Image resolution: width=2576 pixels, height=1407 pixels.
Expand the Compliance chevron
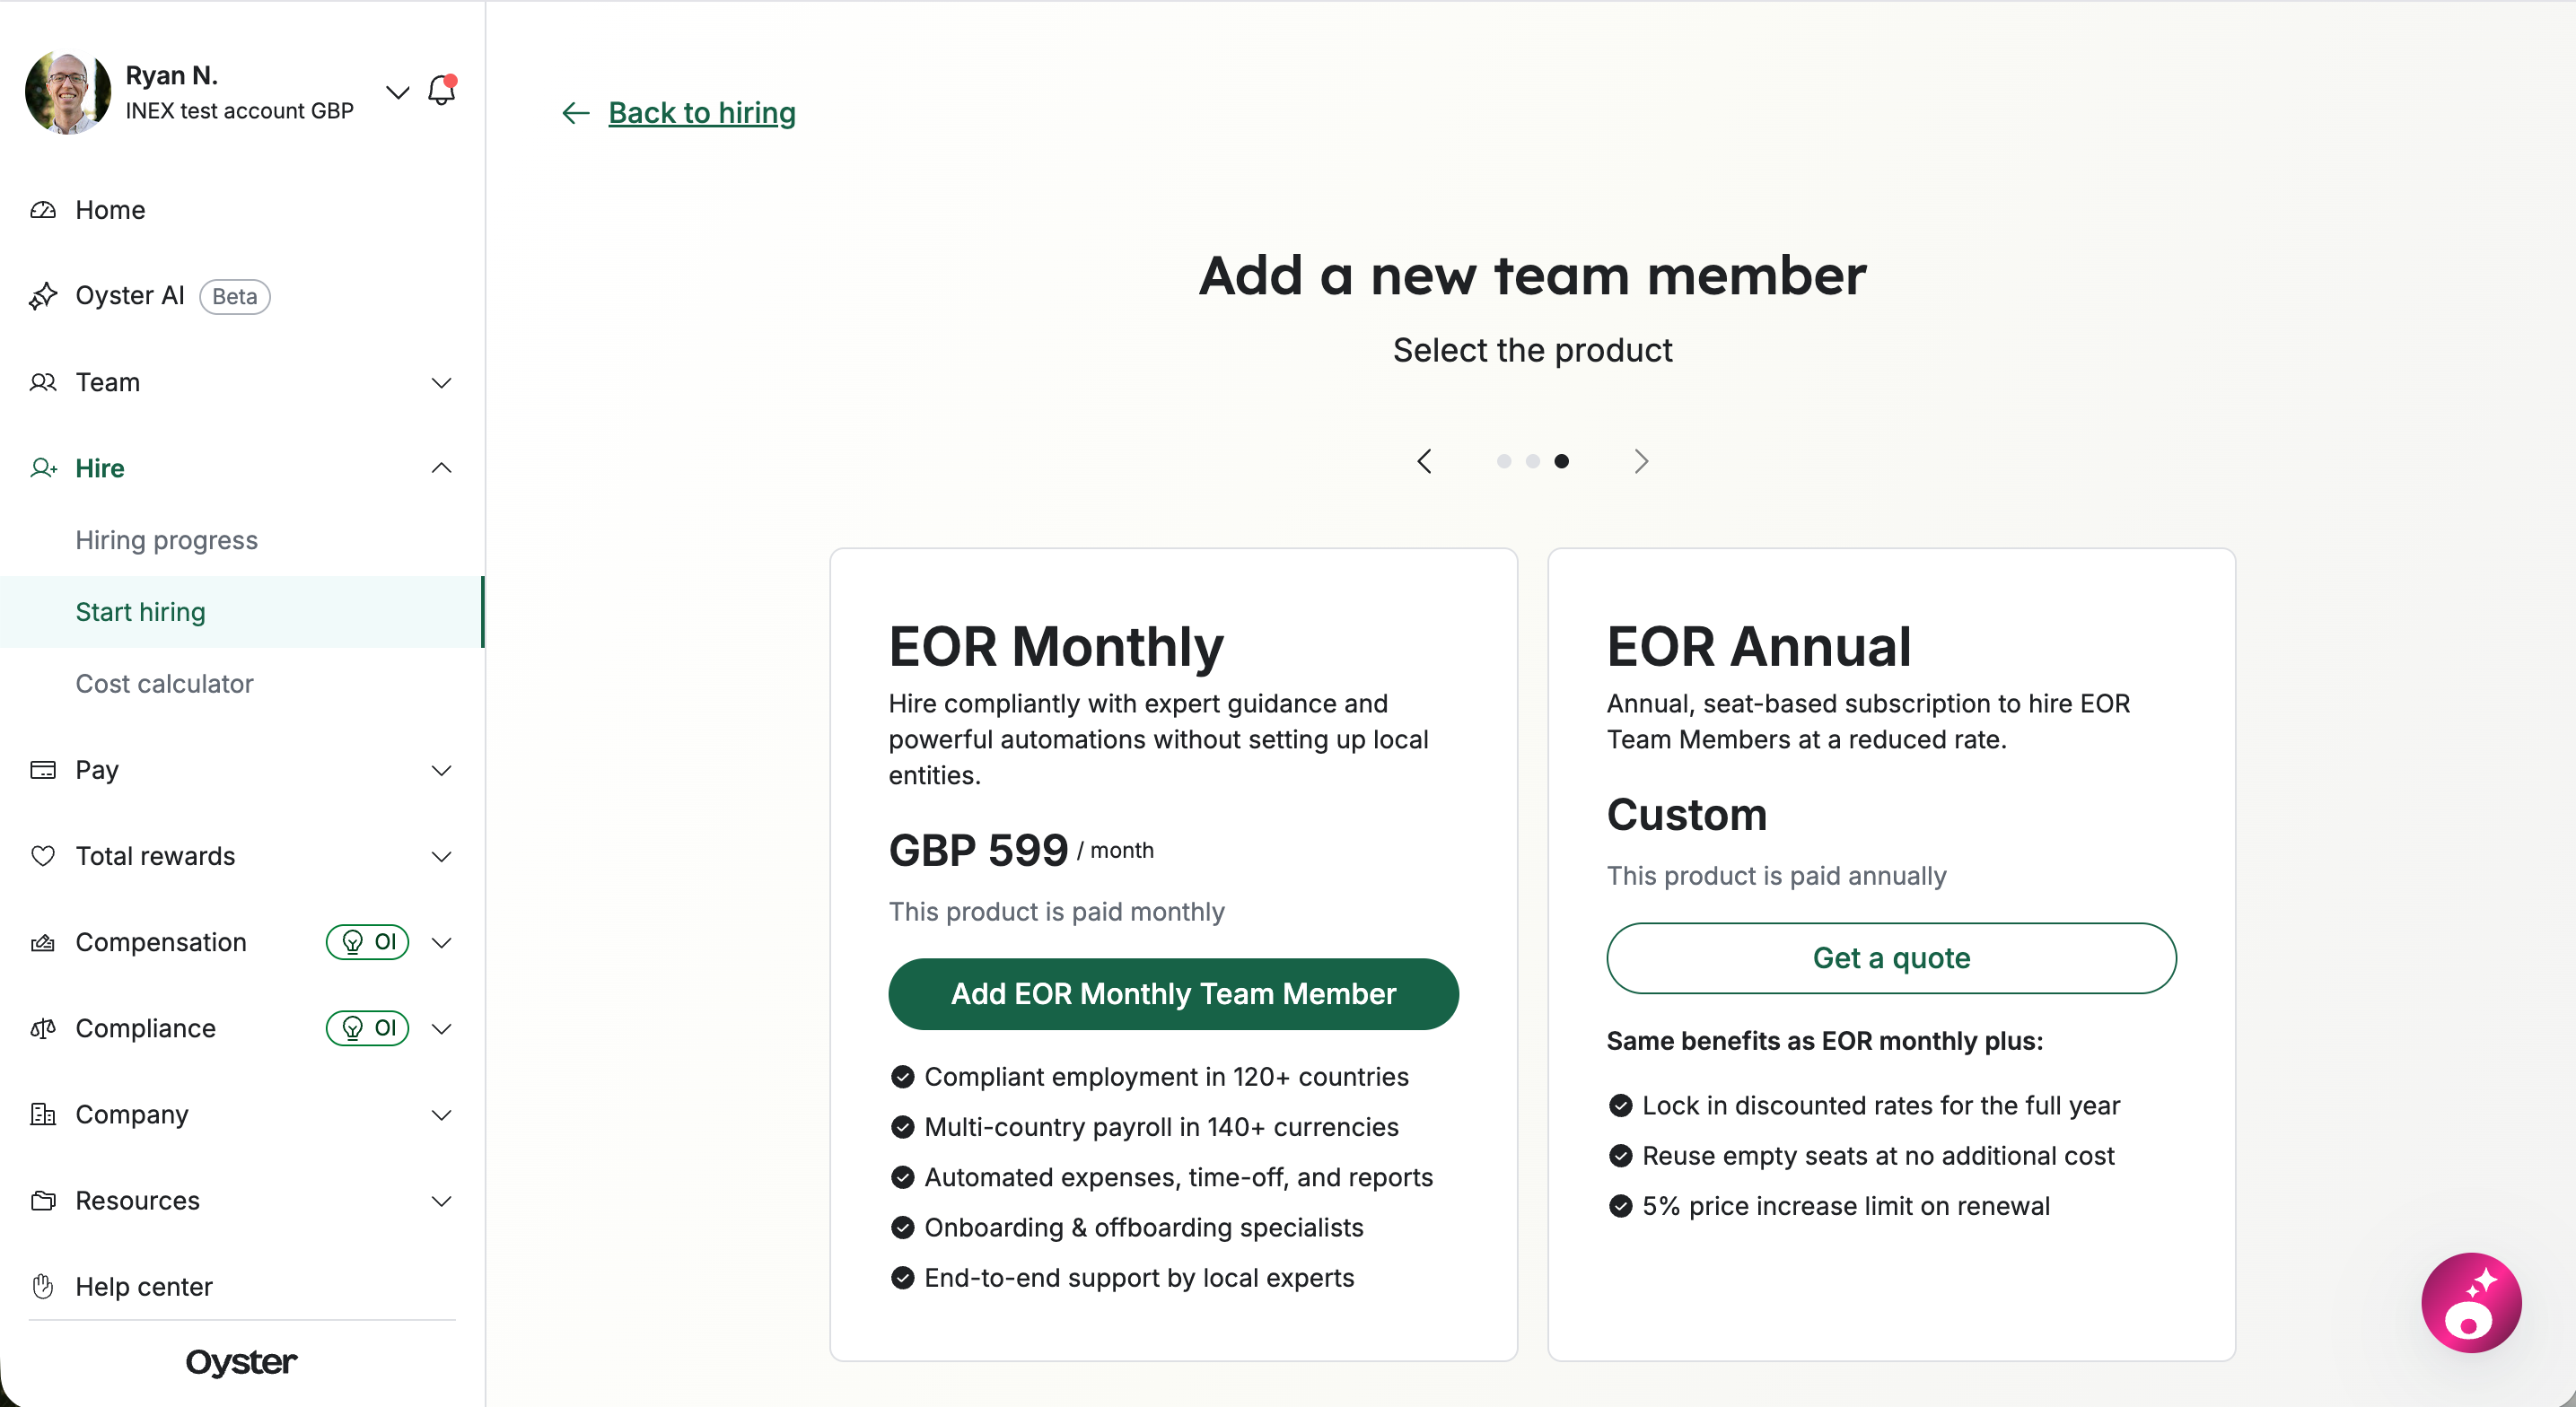(x=441, y=1028)
